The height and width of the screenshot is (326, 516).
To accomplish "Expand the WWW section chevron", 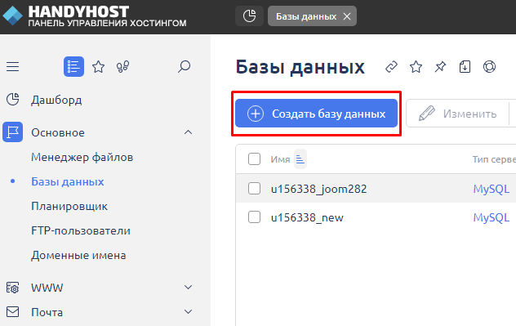I will click(188, 287).
